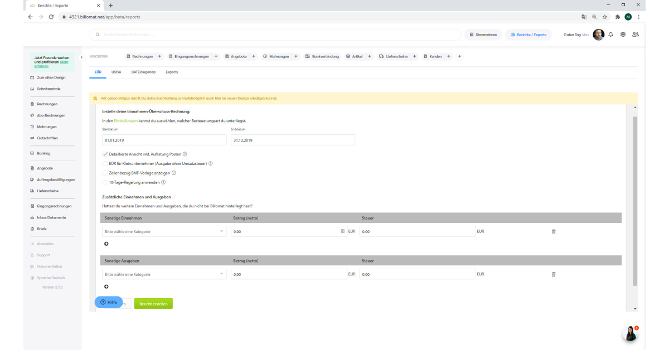Enable Zeilenbezug BMF-Vorlage anzeigen

pos(105,173)
